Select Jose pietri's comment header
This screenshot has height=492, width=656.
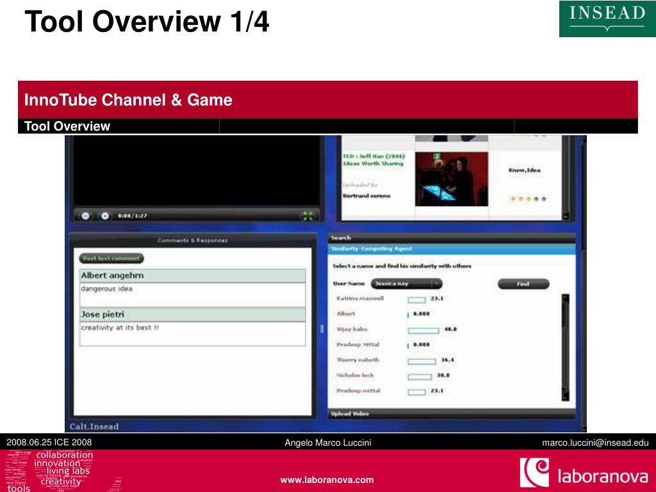click(x=192, y=315)
